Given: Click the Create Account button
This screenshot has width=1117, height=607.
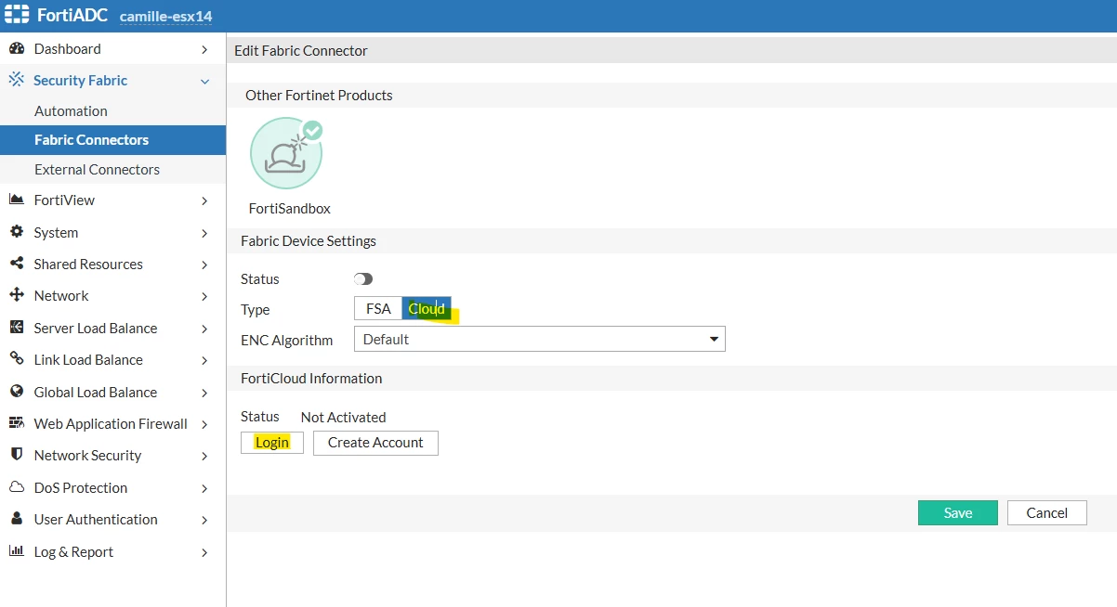Looking at the screenshot, I should pyautogui.click(x=375, y=443).
